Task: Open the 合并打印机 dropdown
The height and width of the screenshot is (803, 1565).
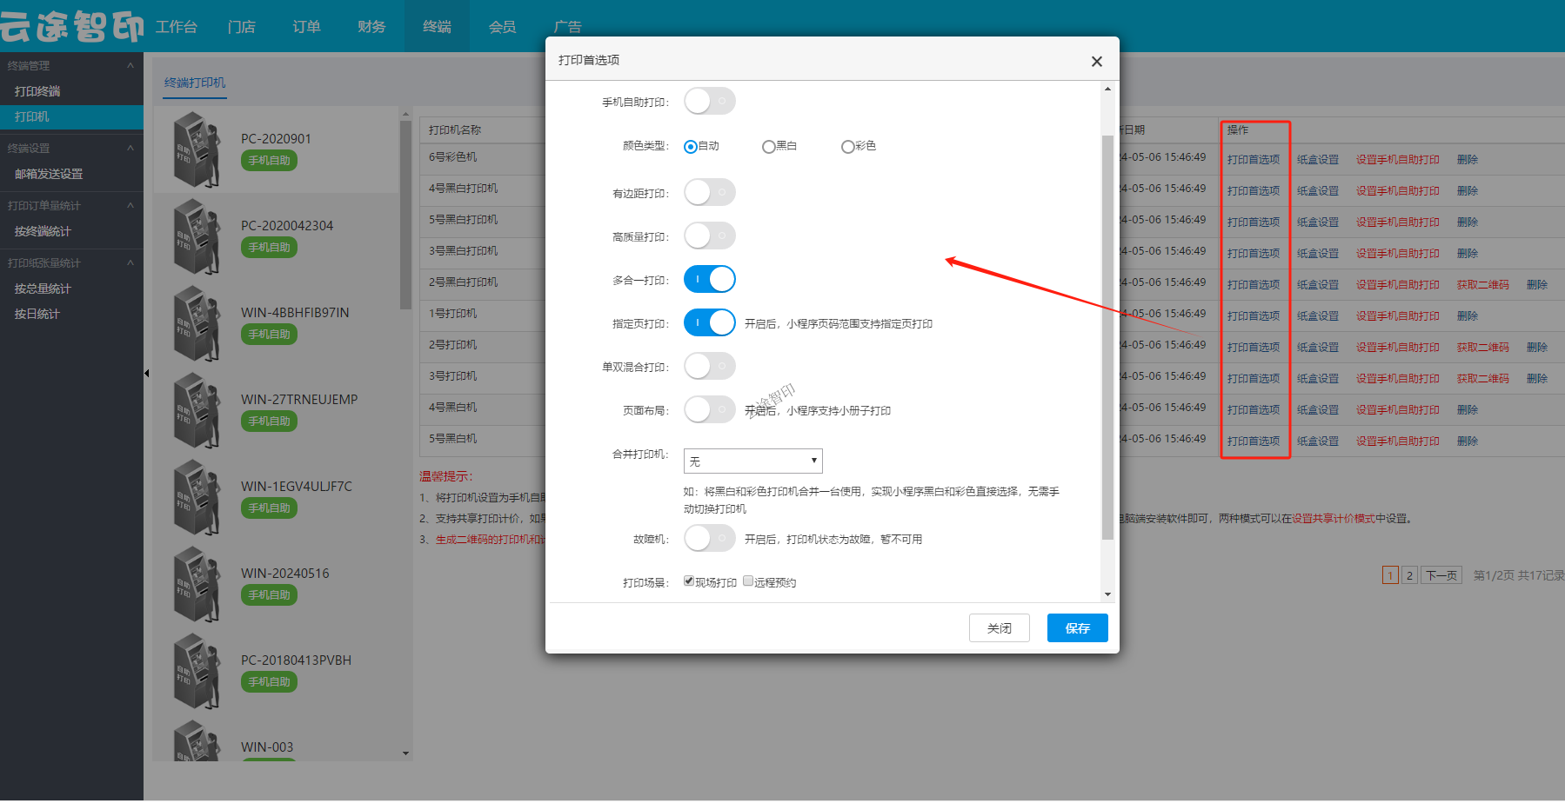Action: 753,461
